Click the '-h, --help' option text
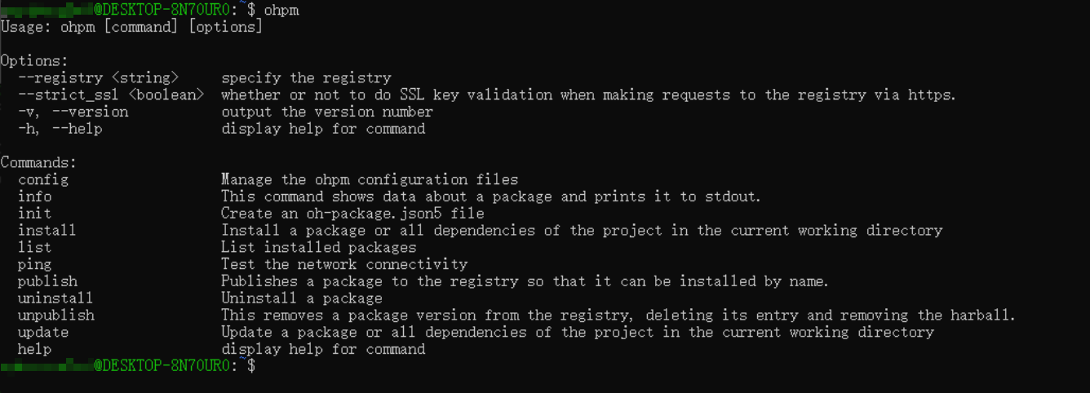Viewport: 1090px width, 393px height. pos(60,129)
